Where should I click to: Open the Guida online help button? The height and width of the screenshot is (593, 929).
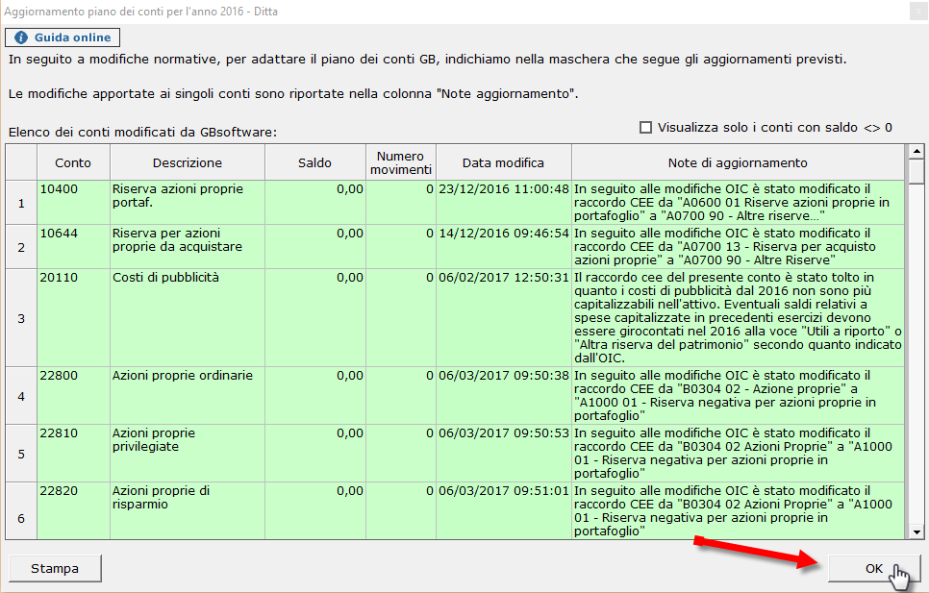click(63, 37)
